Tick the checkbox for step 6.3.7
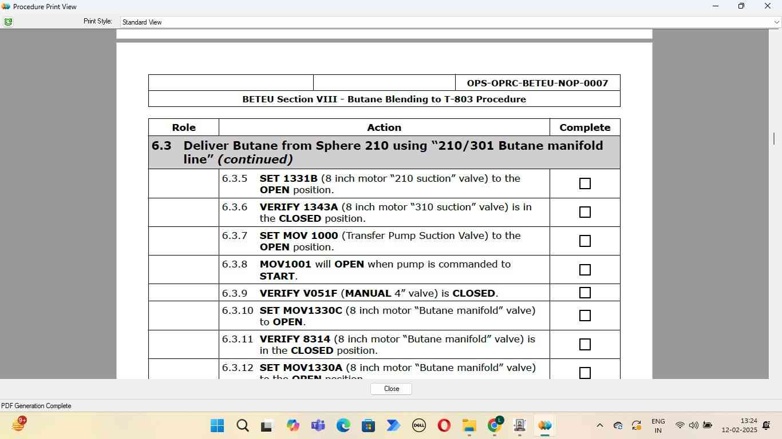The width and height of the screenshot is (782, 439). (x=584, y=241)
